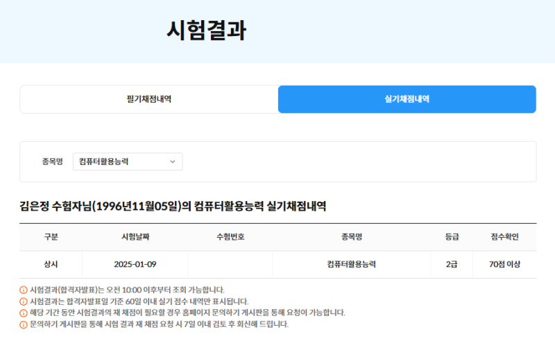Click 컴퓨터활용능력 in the results table row

(352, 264)
